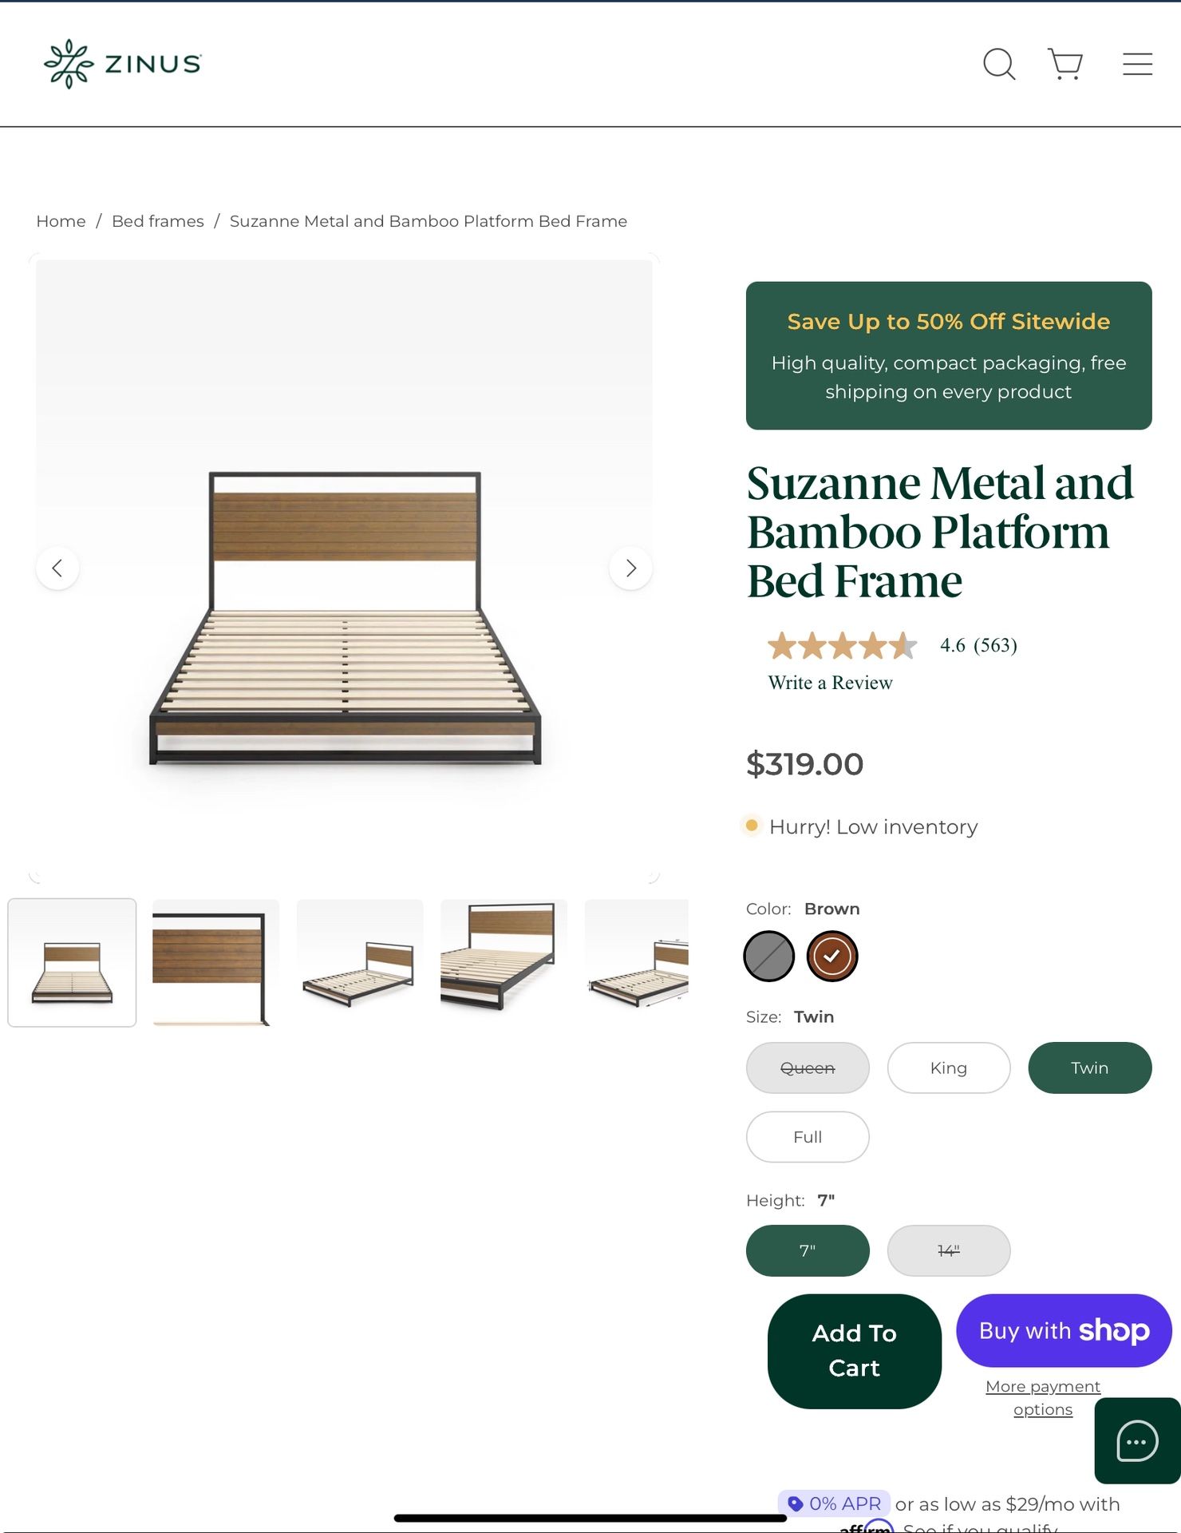The height and width of the screenshot is (1533, 1181).
Task: Select the Full size option
Action: point(808,1137)
